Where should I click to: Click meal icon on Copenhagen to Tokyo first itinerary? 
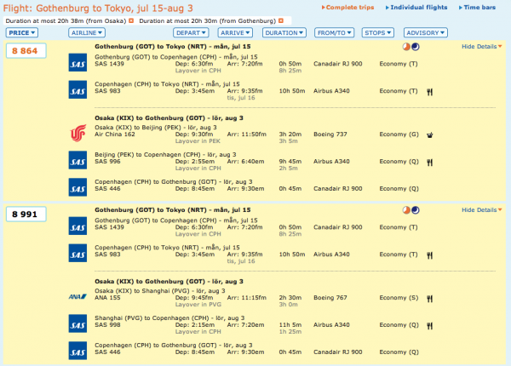click(430, 89)
